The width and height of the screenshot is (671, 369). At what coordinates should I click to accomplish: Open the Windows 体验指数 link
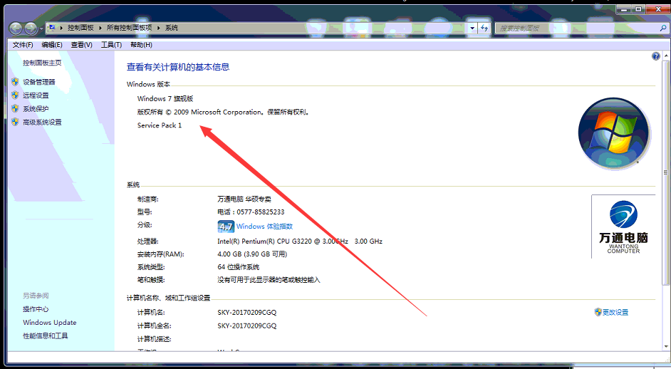pos(264,226)
